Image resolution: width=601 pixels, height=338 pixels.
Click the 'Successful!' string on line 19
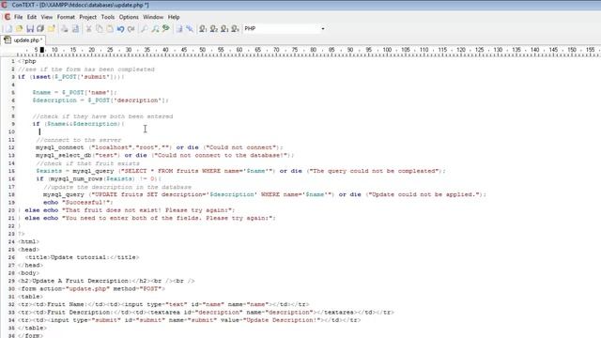[x=87, y=203]
